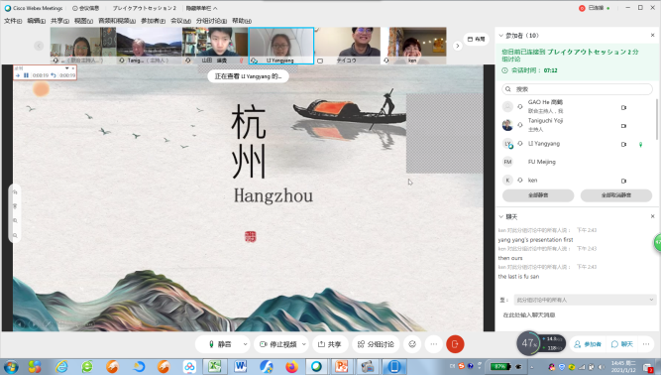Open the 分组讨论 menu in menu bar

[x=211, y=21]
